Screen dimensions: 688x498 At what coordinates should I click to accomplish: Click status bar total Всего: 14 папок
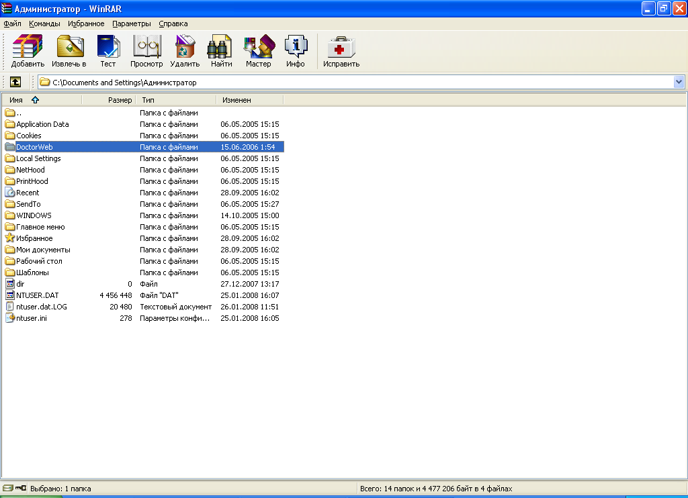436,489
